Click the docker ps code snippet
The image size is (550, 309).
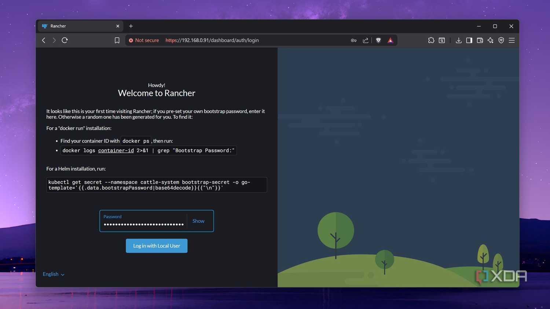[136, 141]
